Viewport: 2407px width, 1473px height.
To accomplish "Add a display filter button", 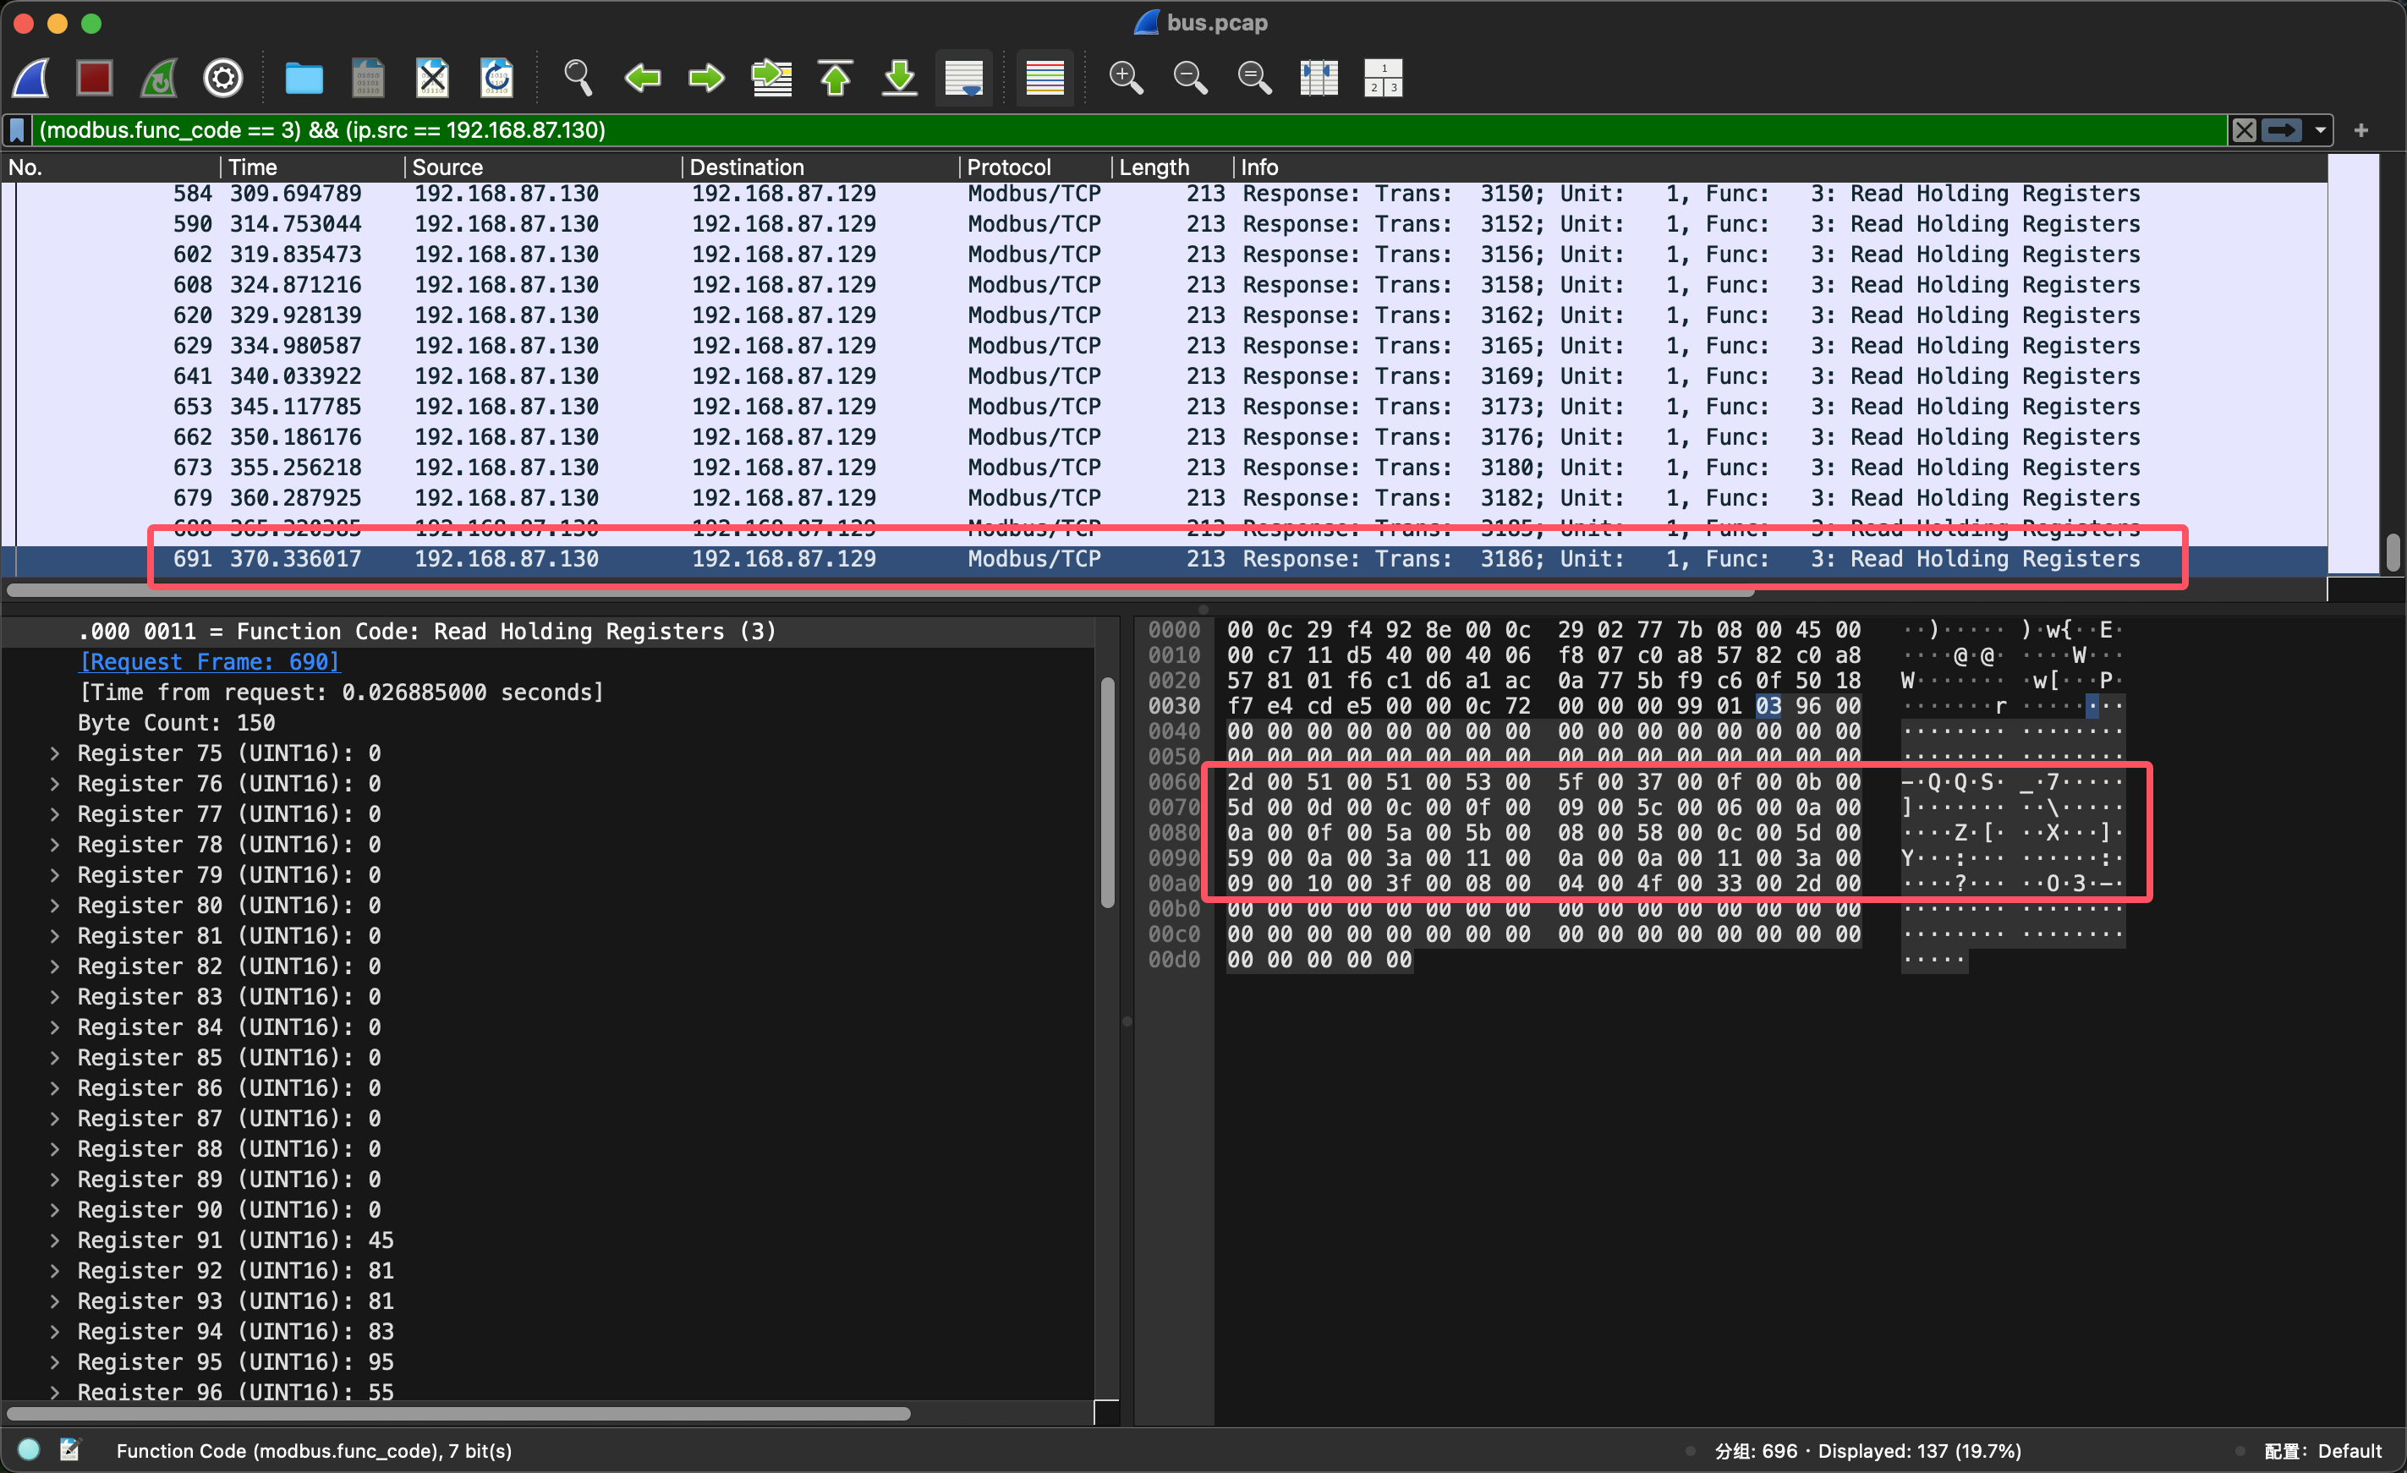I will [x=2360, y=130].
